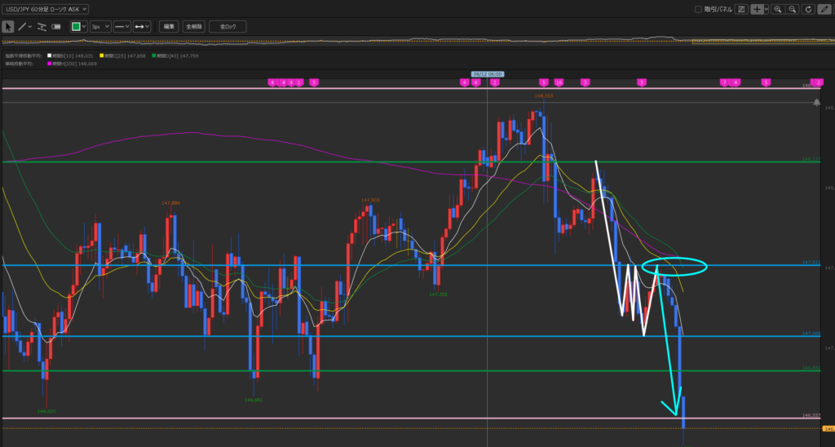Click the 全ロック button
The width and height of the screenshot is (835, 447).
point(228,27)
